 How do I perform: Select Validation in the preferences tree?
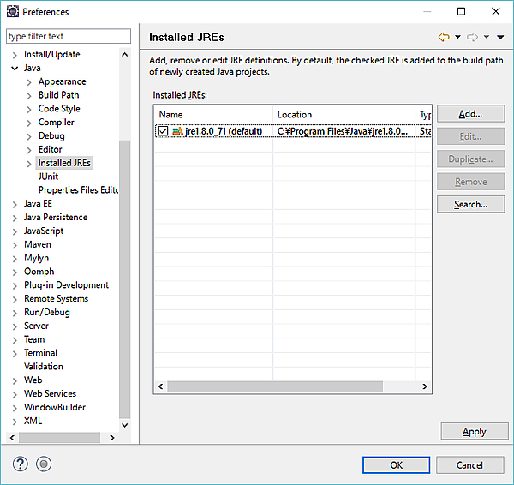43,367
